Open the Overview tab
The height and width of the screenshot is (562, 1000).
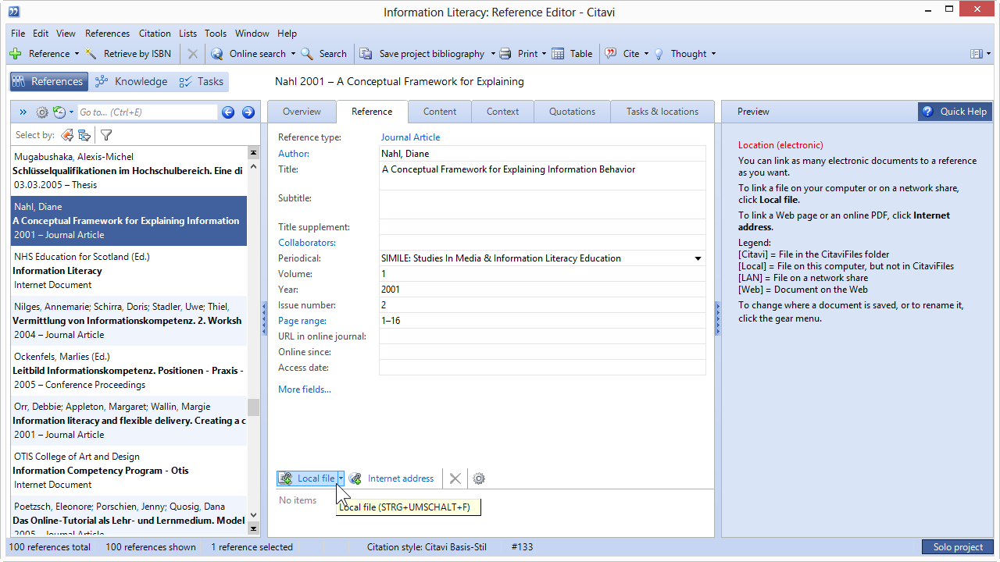(x=302, y=112)
